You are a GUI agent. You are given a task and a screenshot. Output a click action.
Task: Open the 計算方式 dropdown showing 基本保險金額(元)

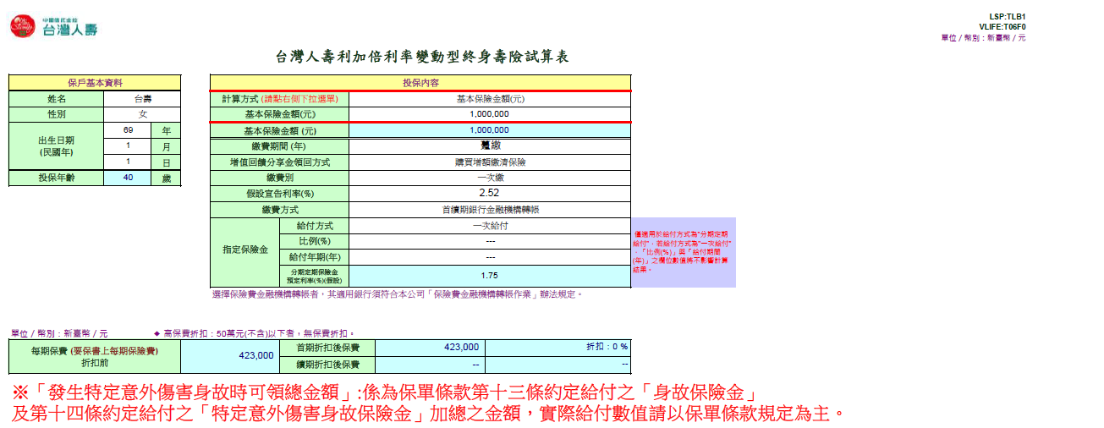490,99
